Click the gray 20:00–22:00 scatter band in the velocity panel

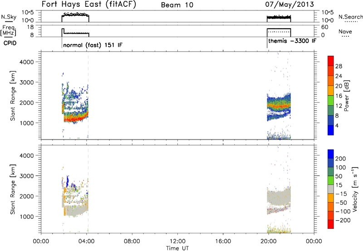[279, 197]
